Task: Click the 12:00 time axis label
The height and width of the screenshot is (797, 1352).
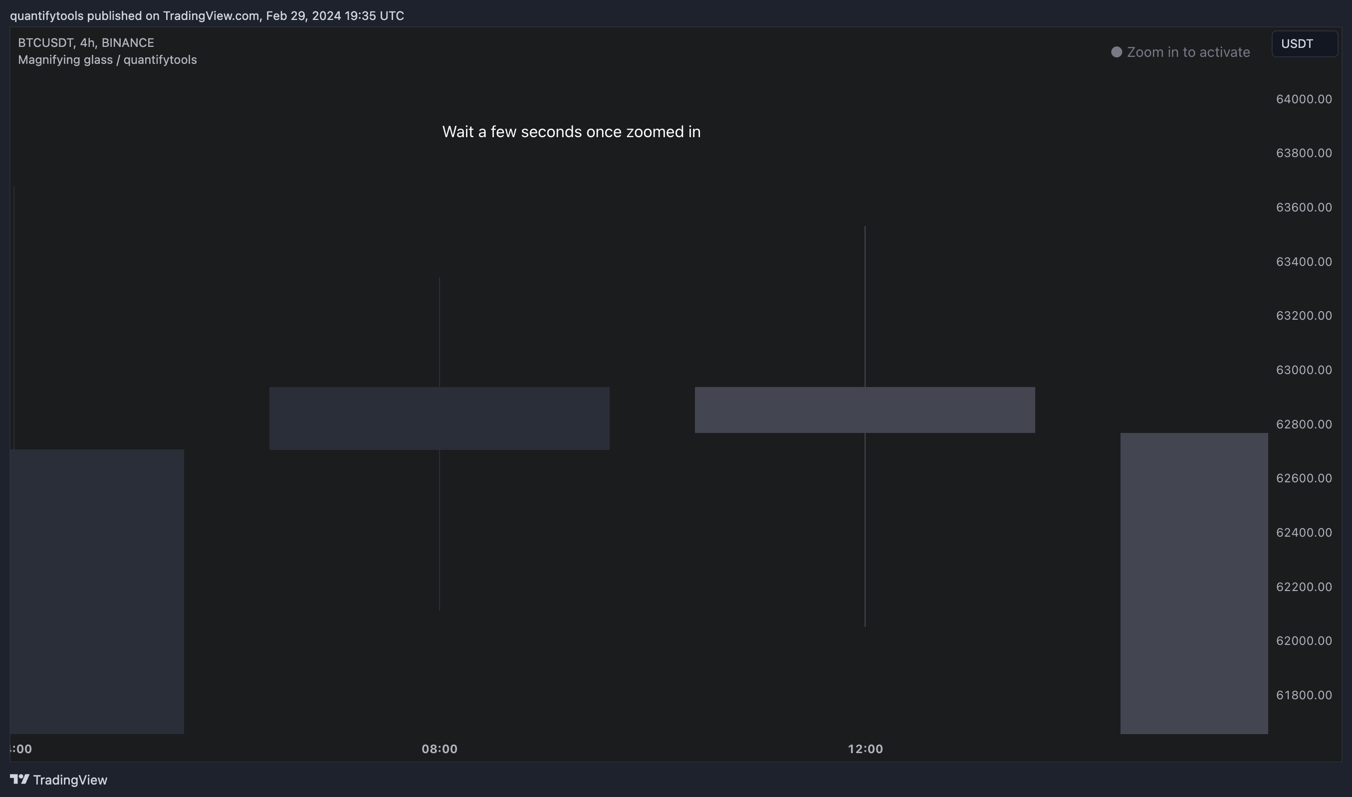Action: 866,749
